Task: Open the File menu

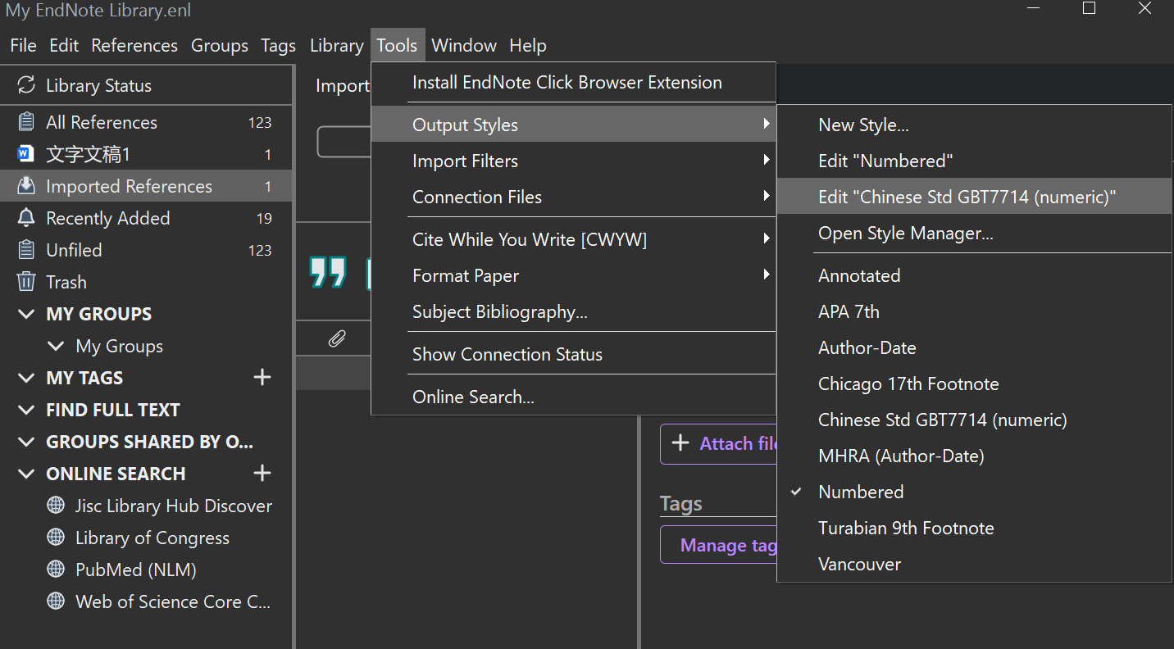Action: pos(23,45)
